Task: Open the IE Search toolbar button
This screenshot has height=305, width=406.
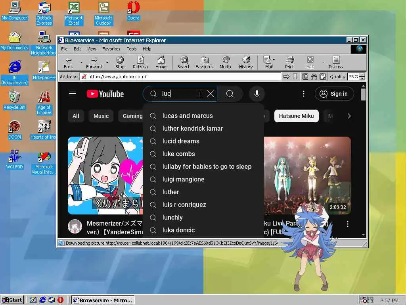Action: pos(184,62)
